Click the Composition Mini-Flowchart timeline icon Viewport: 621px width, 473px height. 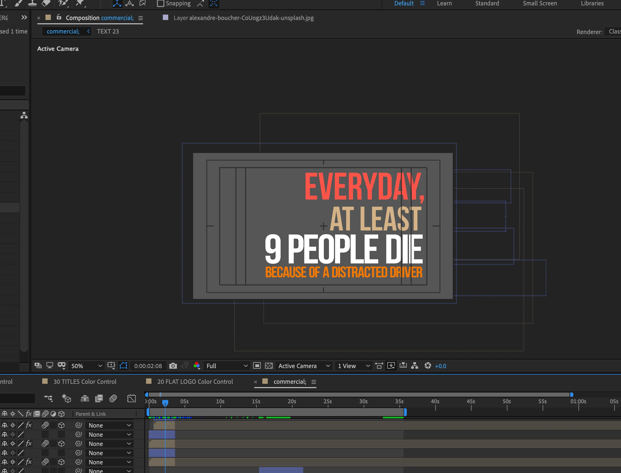(48, 398)
